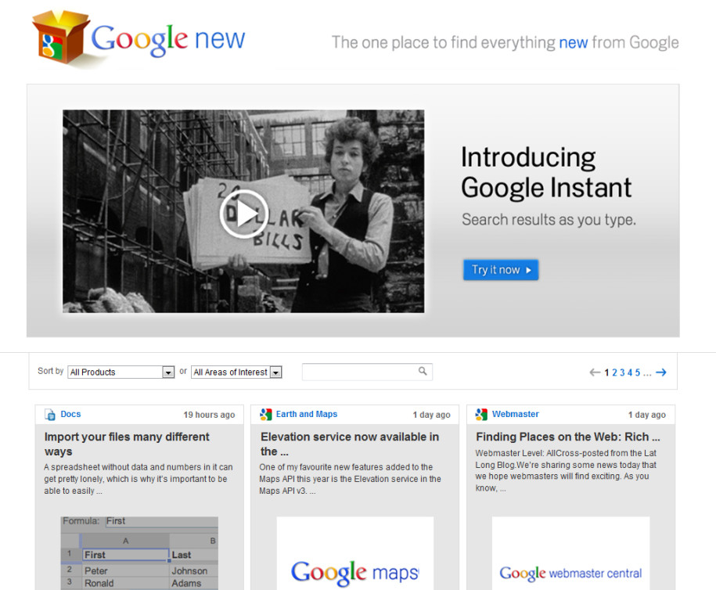Open 'Import your files many different ways' article
Image resolution: width=716 pixels, height=590 pixels.
tap(127, 444)
